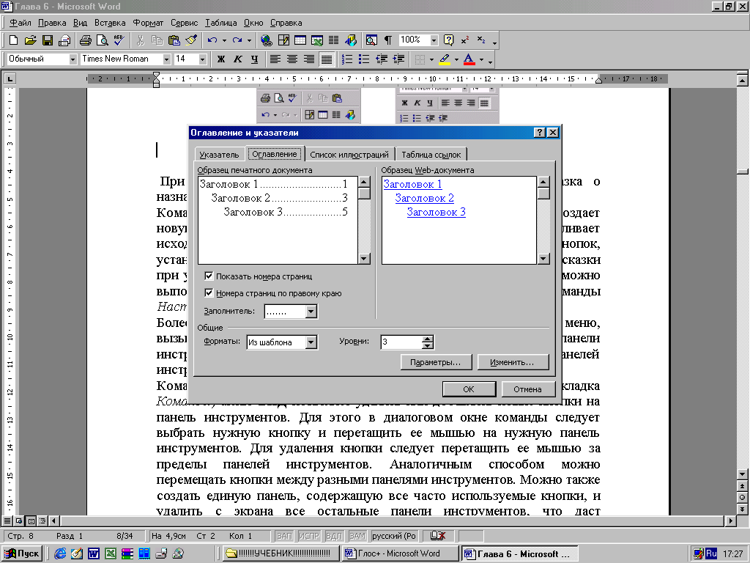The width and height of the screenshot is (750, 563).
Task: Toggle center alignment in the formatting toolbar
Action: click(x=292, y=59)
